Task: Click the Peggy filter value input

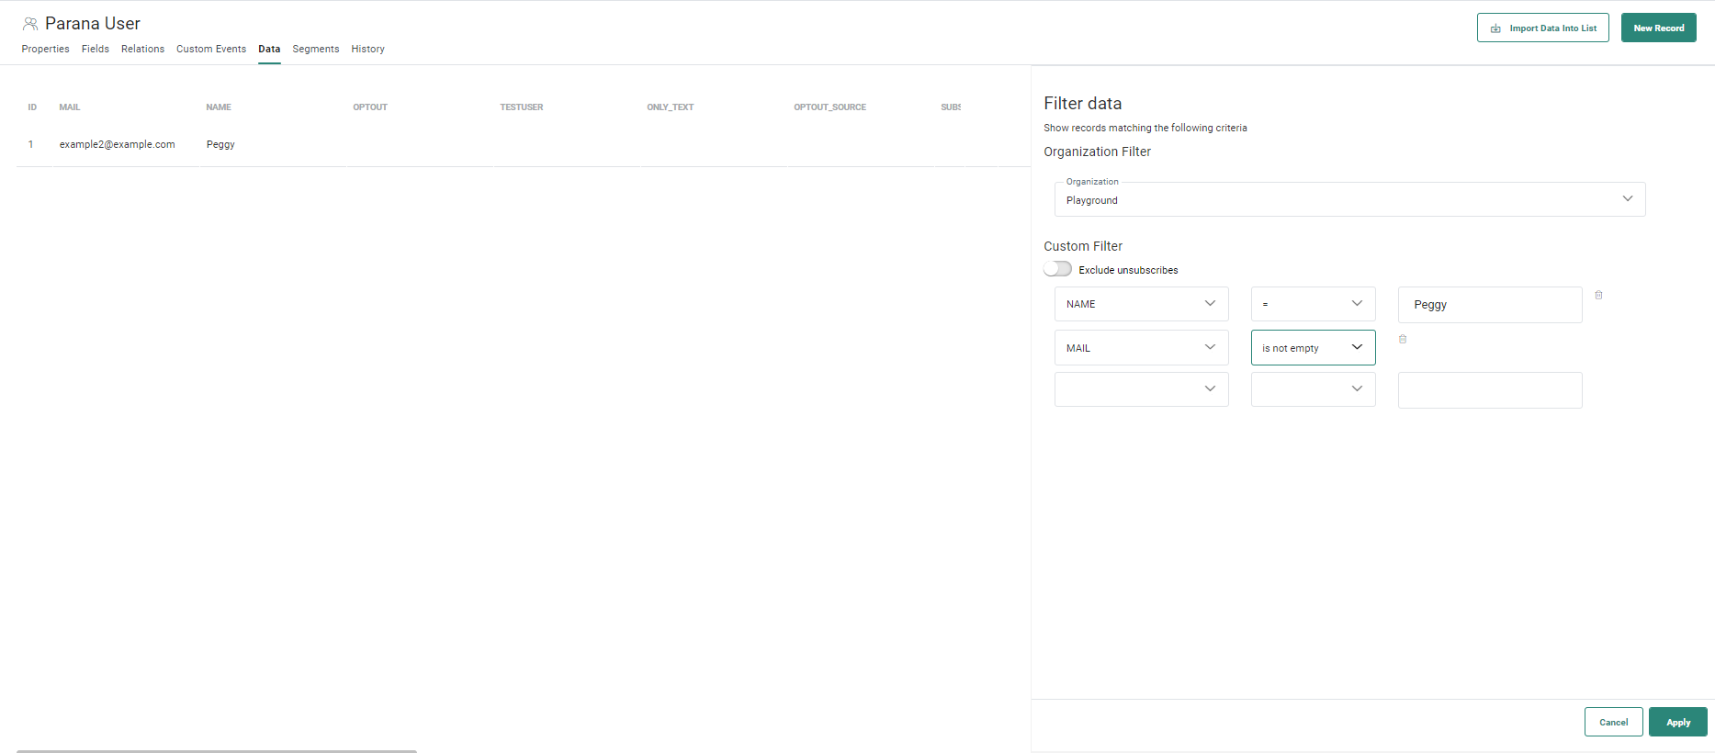Action: coord(1489,305)
